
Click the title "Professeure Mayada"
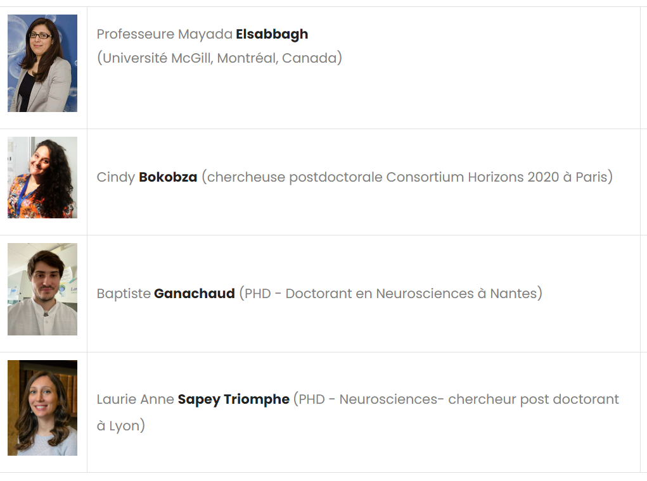pos(165,34)
